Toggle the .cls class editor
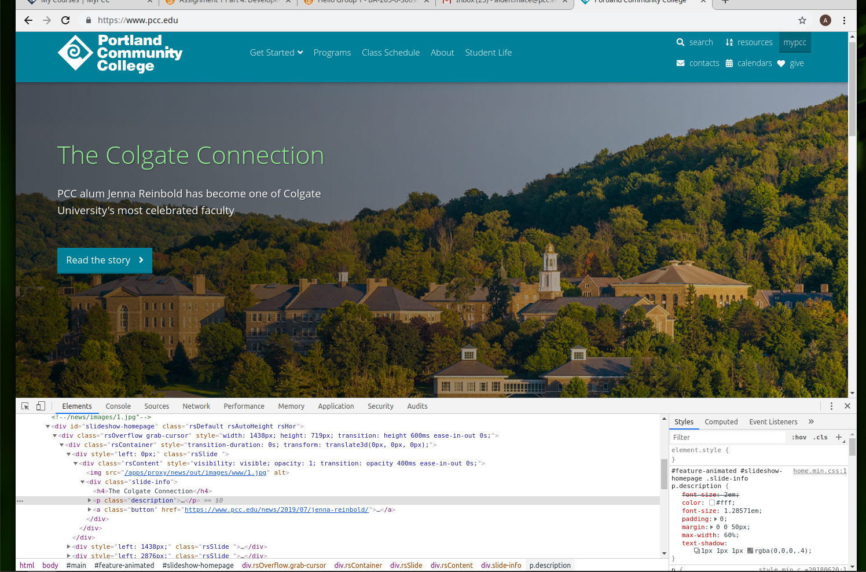Screen dimensions: 866x572 click(821, 438)
